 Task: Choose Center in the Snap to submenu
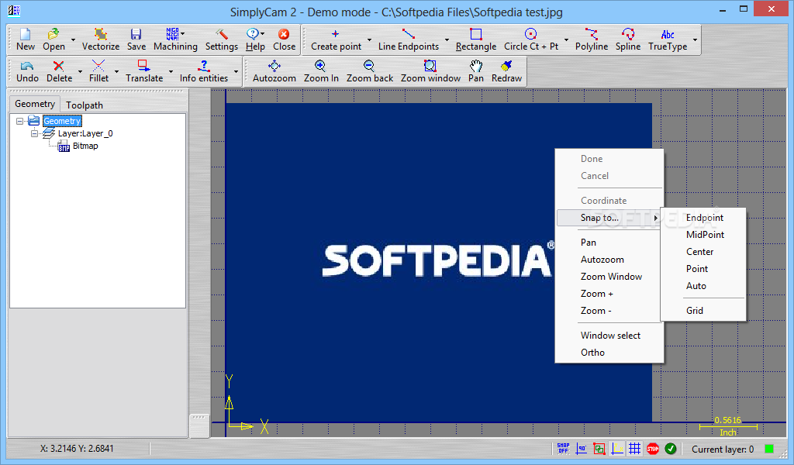click(x=704, y=252)
